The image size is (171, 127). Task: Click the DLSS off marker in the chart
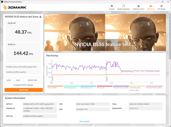point(53,79)
